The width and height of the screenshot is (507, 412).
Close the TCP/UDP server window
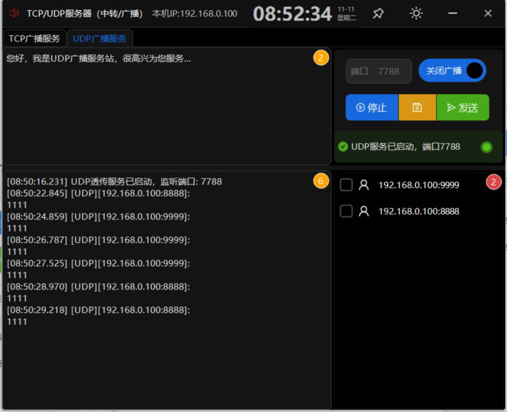(488, 13)
